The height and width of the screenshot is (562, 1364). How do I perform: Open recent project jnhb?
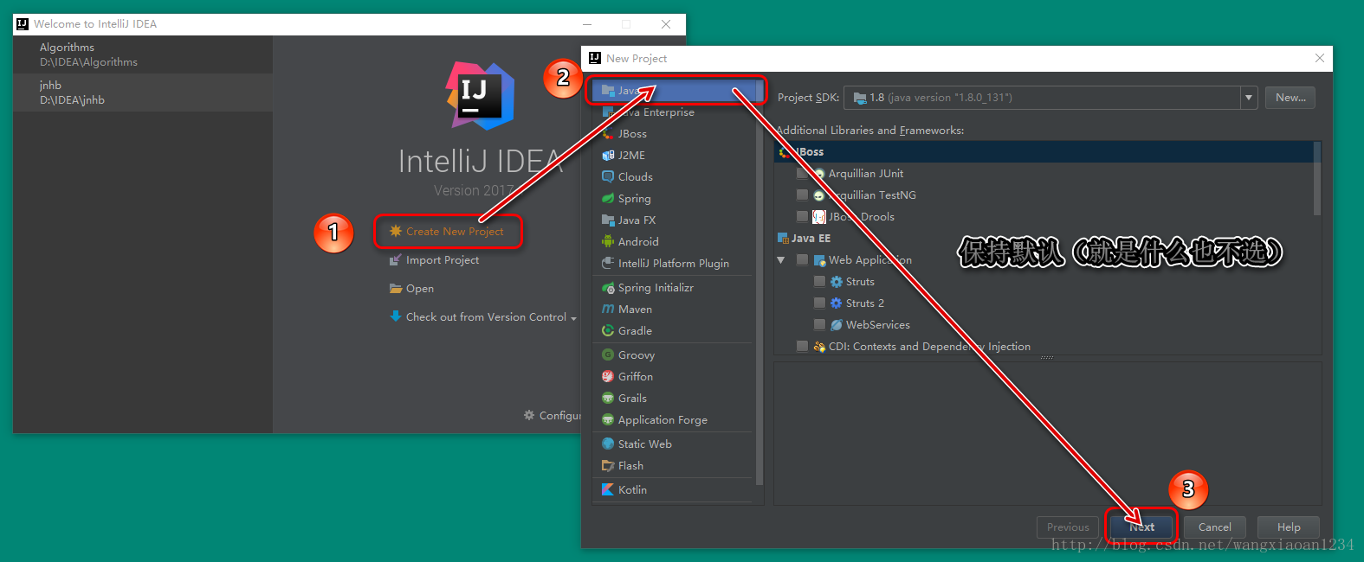pos(143,93)
